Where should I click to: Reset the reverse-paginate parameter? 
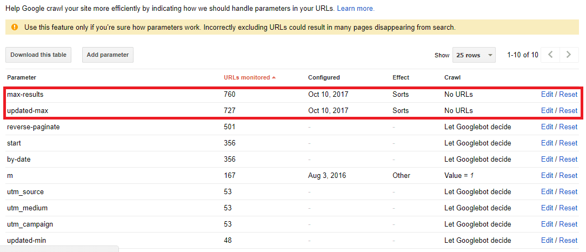point(568,127)
